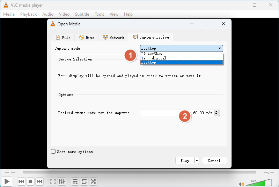
Task: Switch to the Network tab
Action: (113, 38)
